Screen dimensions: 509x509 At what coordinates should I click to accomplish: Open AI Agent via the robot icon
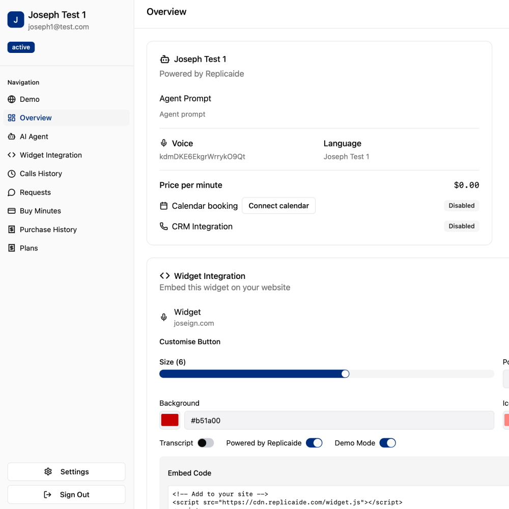(x=11, y=136)
